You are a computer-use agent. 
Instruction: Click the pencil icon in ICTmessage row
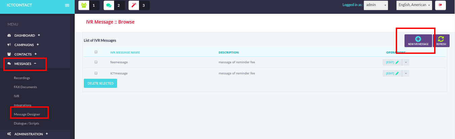[x=397, y=73]
